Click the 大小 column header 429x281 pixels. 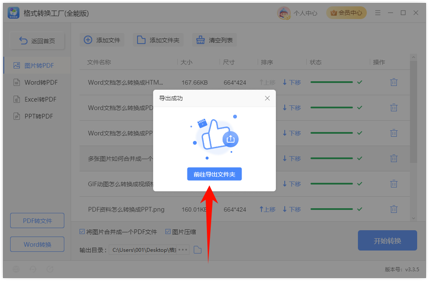click(x=186, y=62)
